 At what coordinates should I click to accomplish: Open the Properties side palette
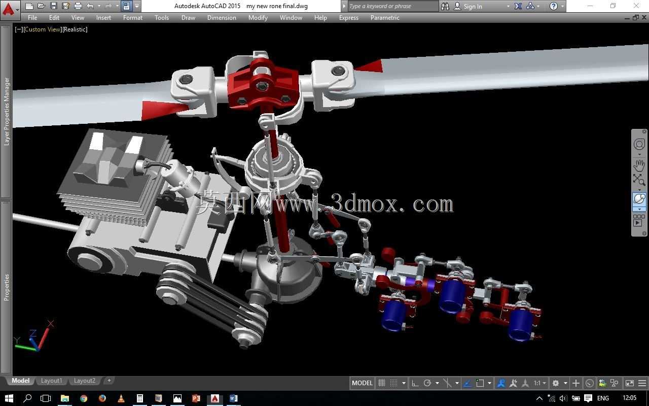point(7,287)
